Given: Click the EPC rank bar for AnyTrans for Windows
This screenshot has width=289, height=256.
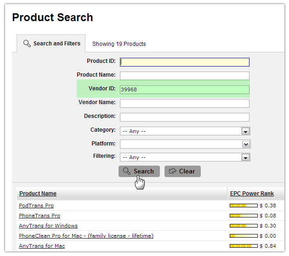Looking at the screenshot, I should (244, 226).
